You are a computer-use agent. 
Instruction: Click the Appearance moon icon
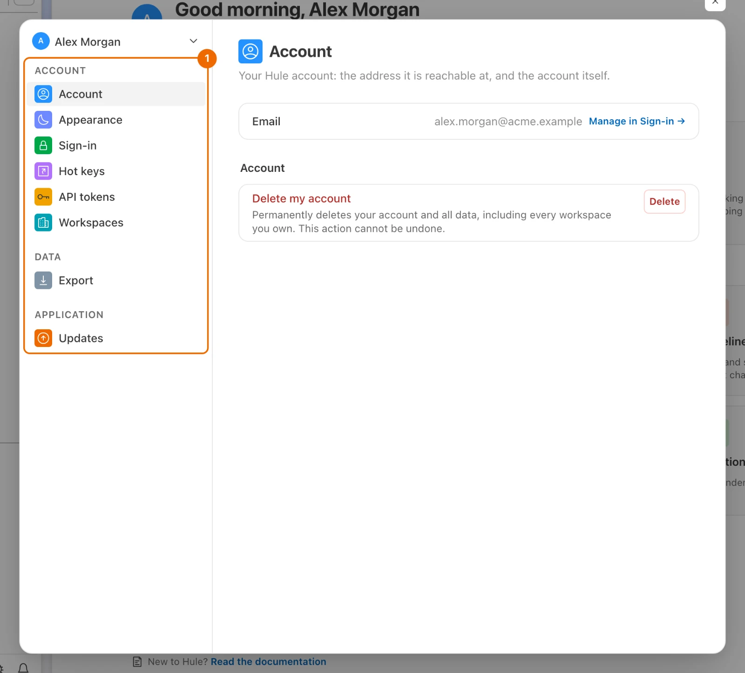pos(43,120)
